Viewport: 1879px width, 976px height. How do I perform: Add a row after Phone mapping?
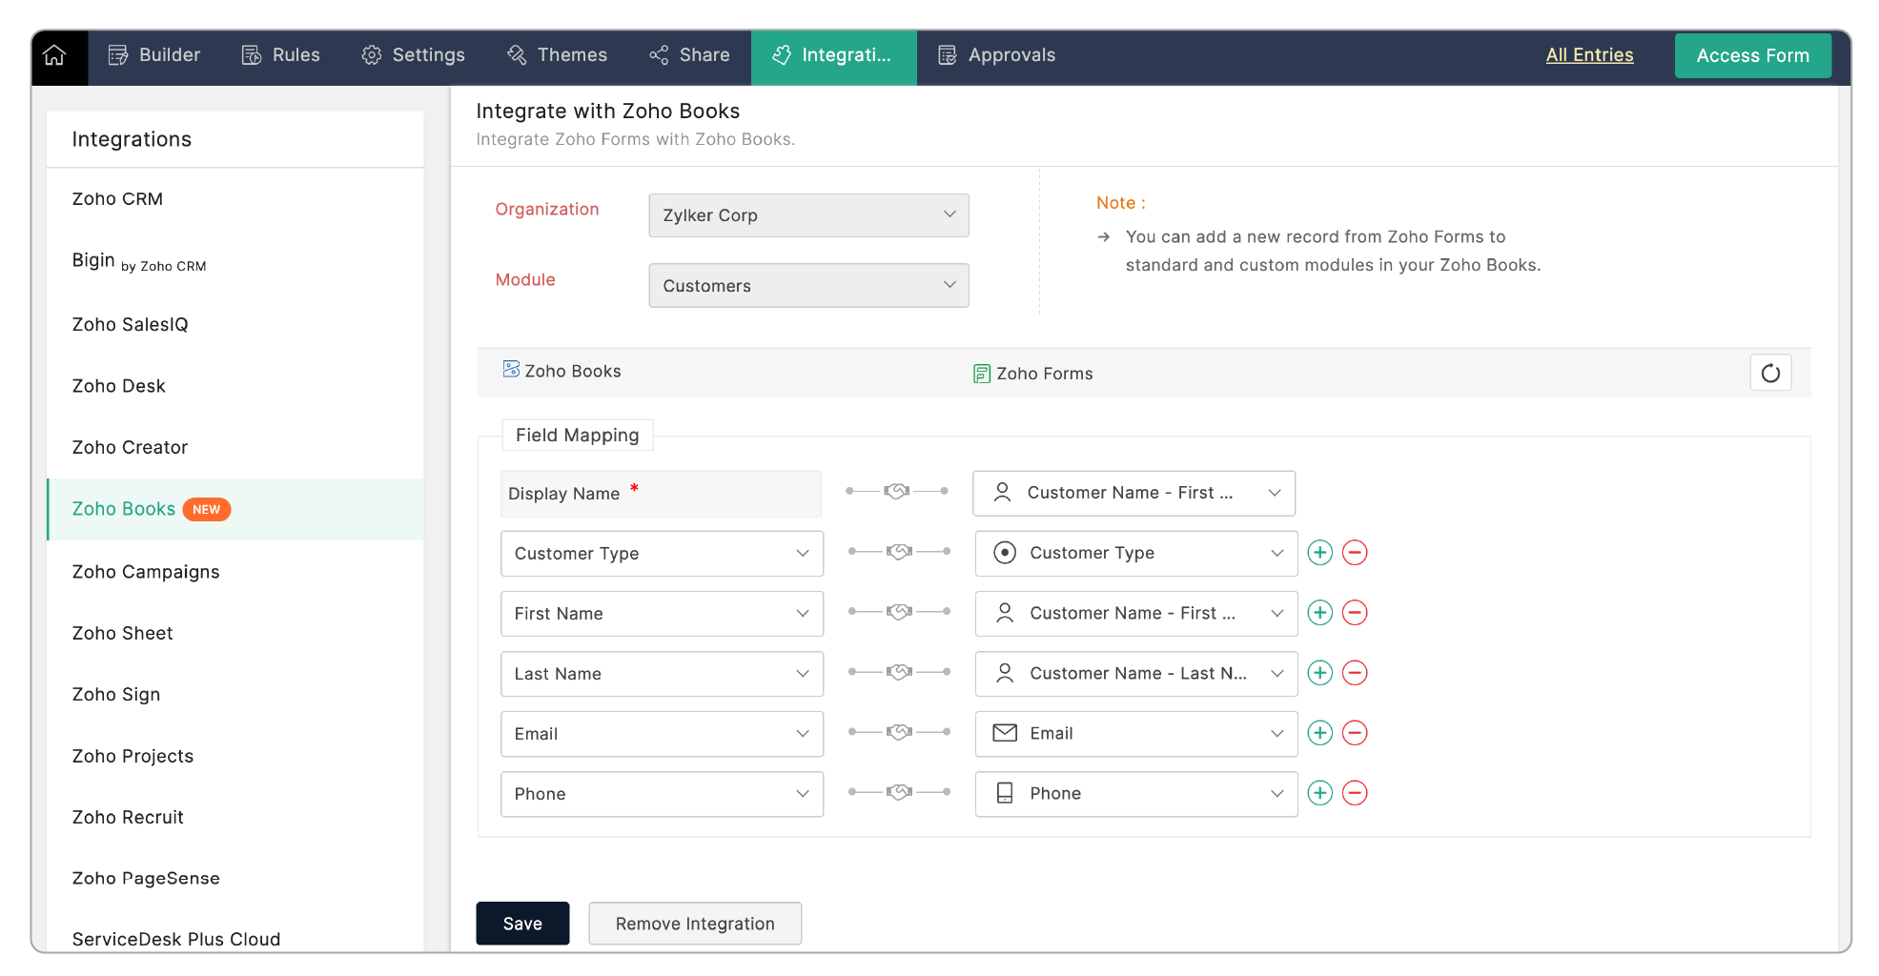[1319, 793]
